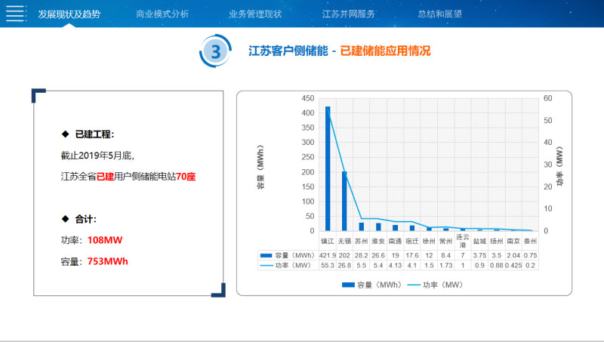Click the blue bar legend marker below chart
Image resolution: width=604 pixels, height=342 pixels.
point(347,285)
